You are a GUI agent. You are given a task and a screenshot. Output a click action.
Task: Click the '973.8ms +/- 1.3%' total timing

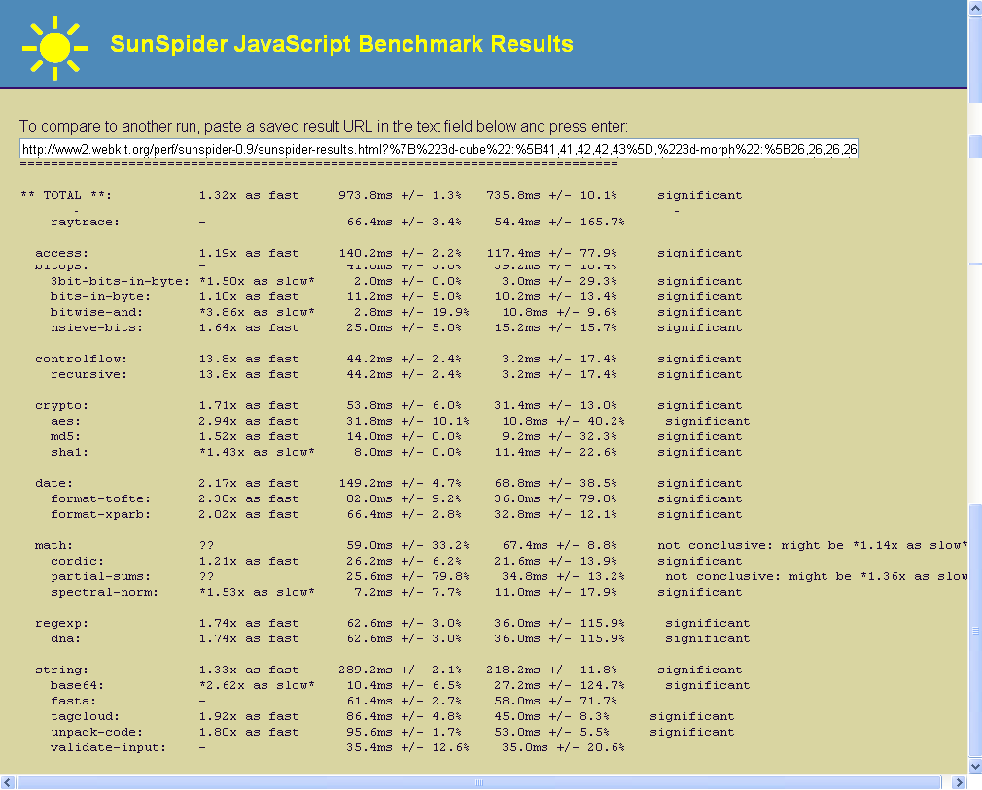tap(400, 196)
